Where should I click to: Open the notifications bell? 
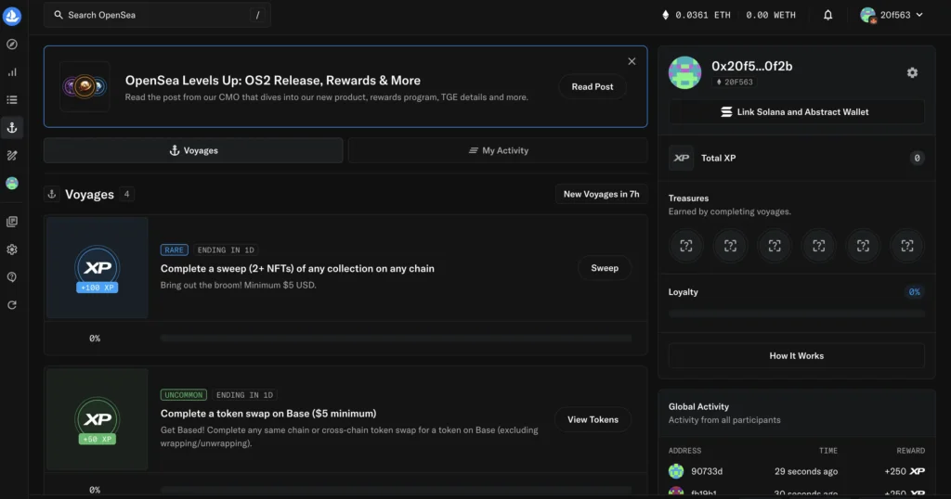point(827,15)
